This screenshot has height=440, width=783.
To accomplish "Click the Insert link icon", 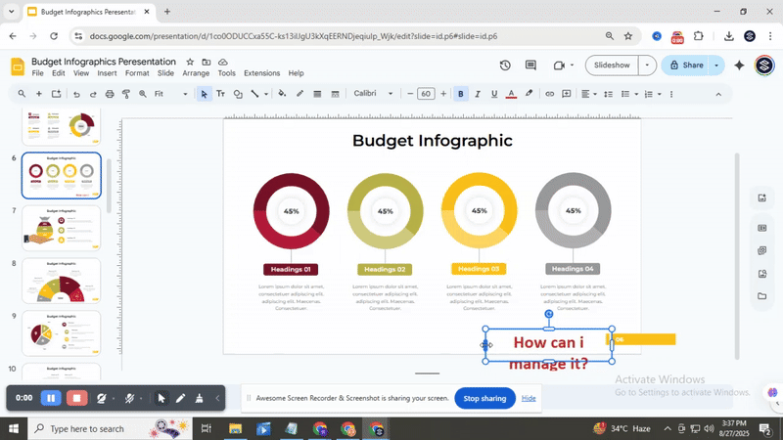I will [550, 94].
